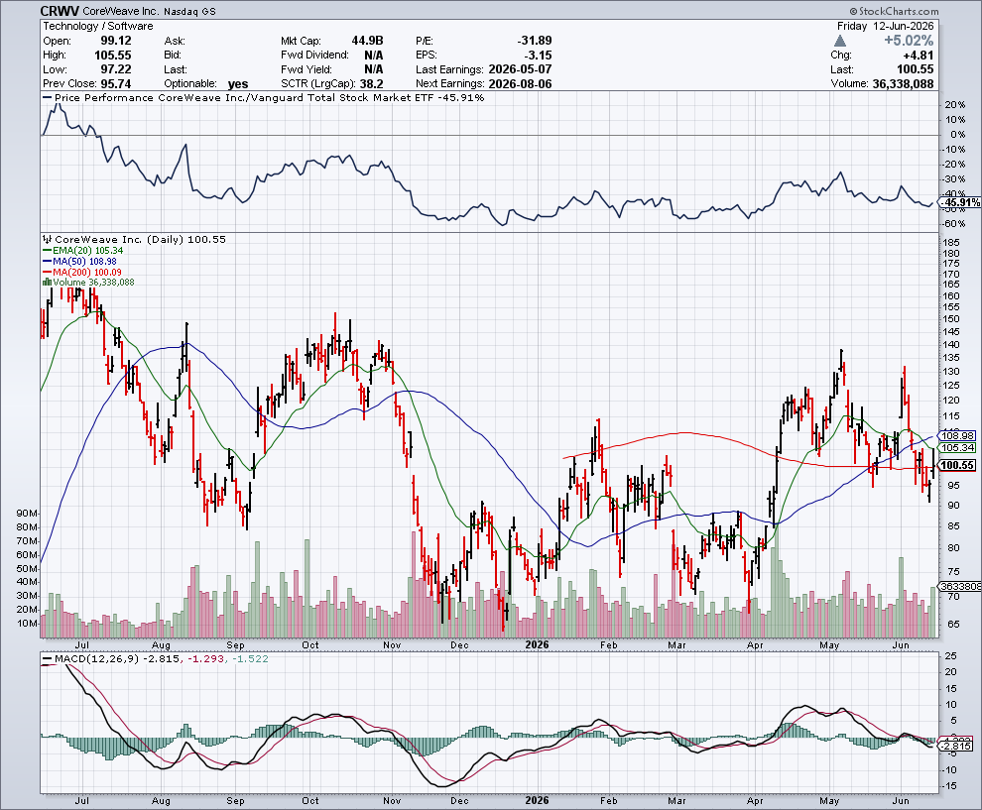Click the -45.91% tag on performance axis

coord(960,202)
